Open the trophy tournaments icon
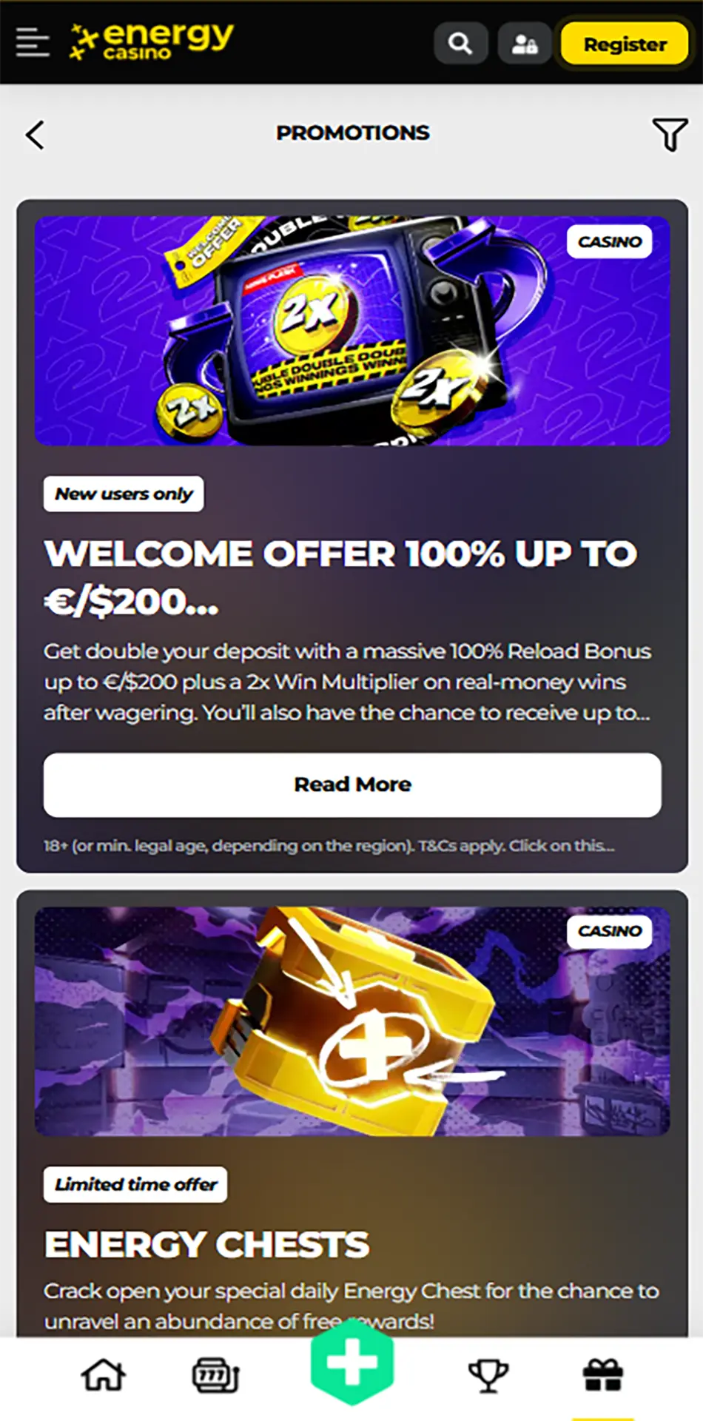703x1421 pixels. pos(488,1375)
